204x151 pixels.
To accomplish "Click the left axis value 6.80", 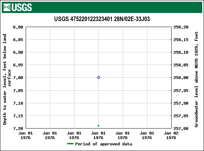I will click(x=18, y=27).
